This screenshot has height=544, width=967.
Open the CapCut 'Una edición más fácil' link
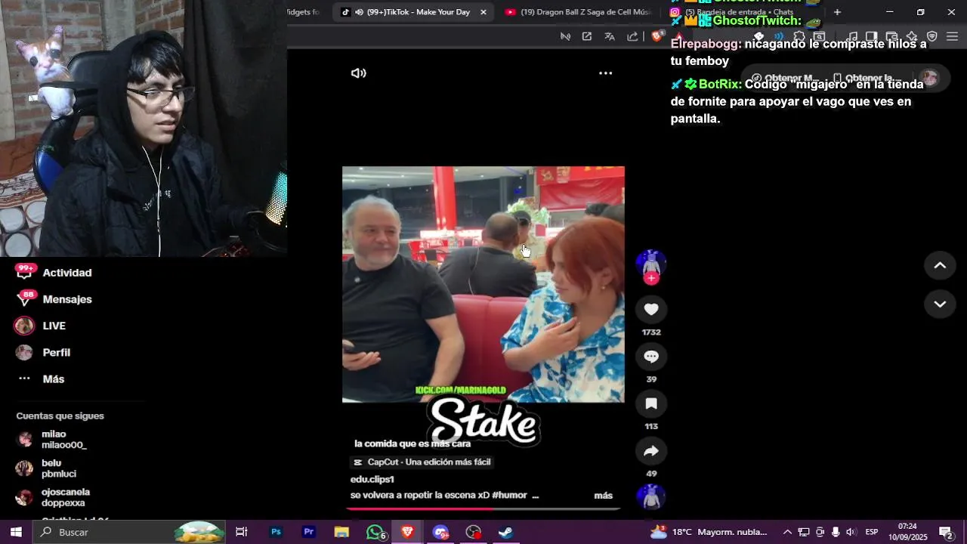pyautogui.click(x=422, y=462)
